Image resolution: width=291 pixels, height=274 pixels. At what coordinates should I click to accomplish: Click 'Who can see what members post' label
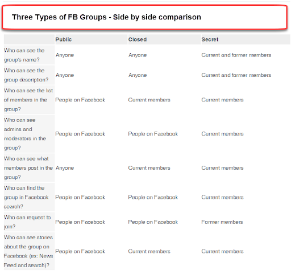[x=28, y=168]
